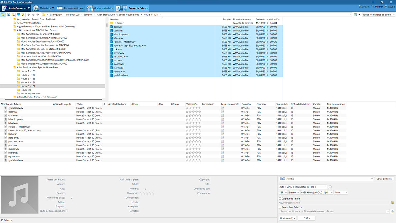Navigate back with the left arrow
The image size is (396, 223).
[x=29, y=15]
